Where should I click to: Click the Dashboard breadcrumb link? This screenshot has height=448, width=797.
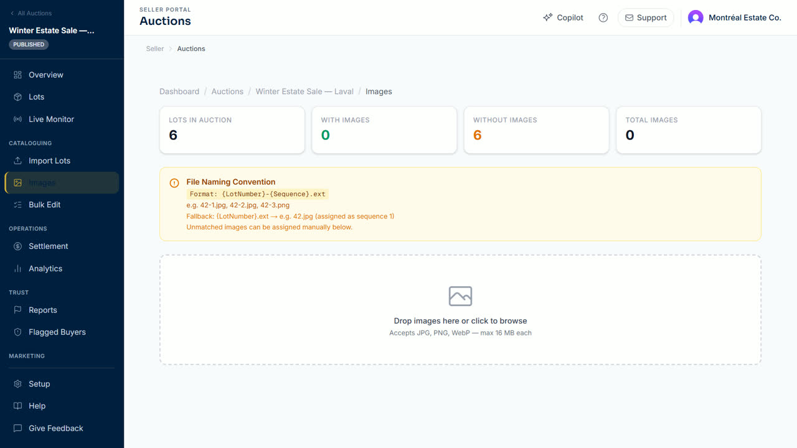179,91
